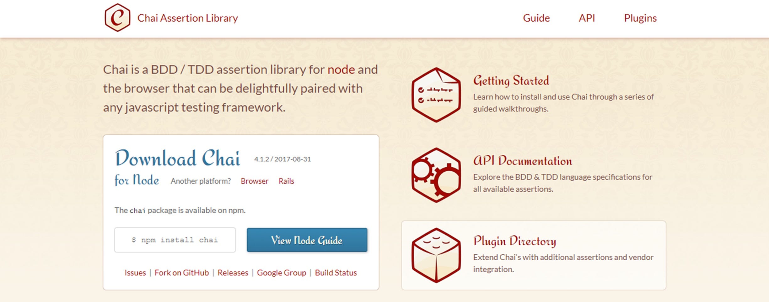Click the API Documentation gears icon
The height and width of the screenshot is (302, 769).
click(436, 175)
